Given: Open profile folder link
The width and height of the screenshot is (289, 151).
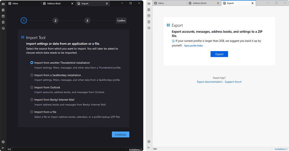Looking at the screenshot, I should (193, 46).
